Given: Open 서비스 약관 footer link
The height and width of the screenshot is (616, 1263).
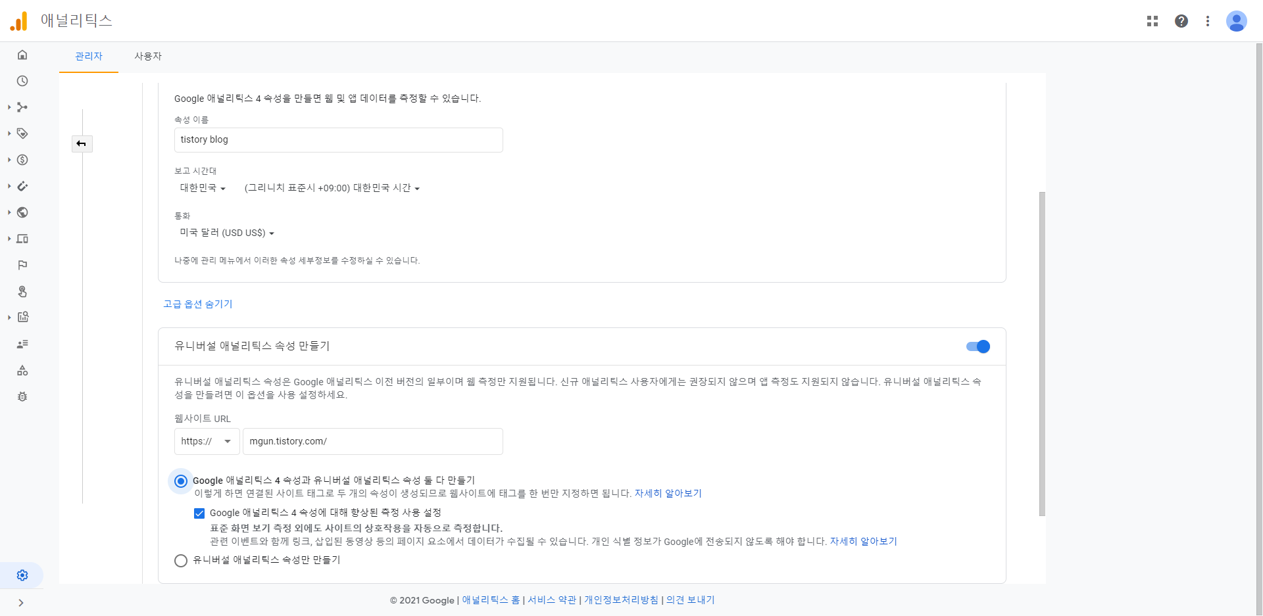Looking at the screenshot, I should pyautogui.click(x=552, y=600).
